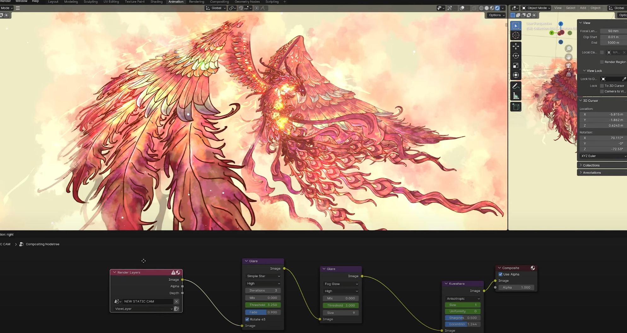This screenshot has height=333, width=627.
Task: Click the hamburger menu beside Mode
Action: [18, 8]
